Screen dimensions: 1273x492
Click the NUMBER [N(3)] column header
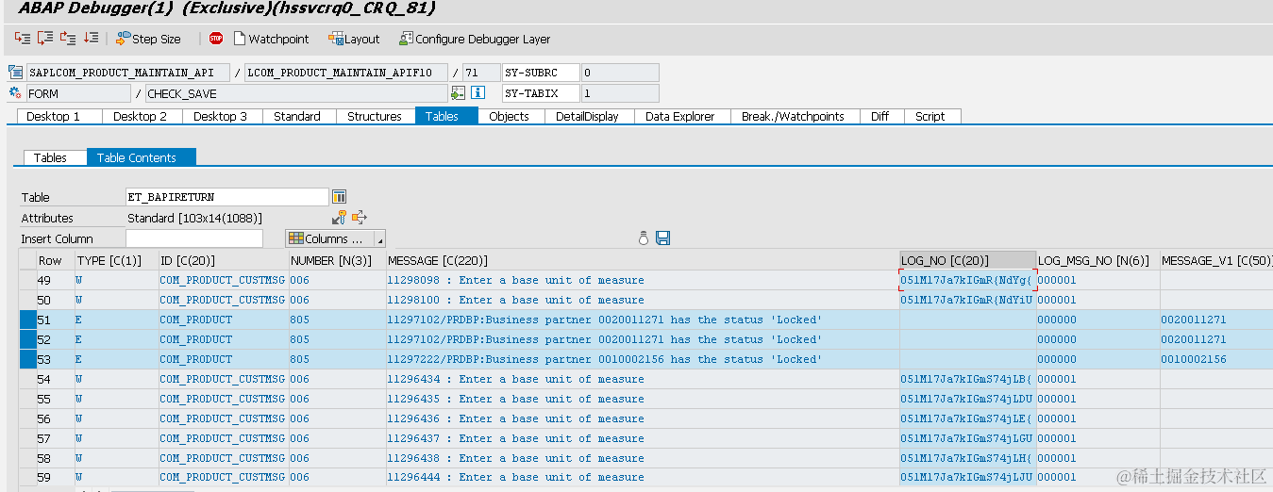337,260
